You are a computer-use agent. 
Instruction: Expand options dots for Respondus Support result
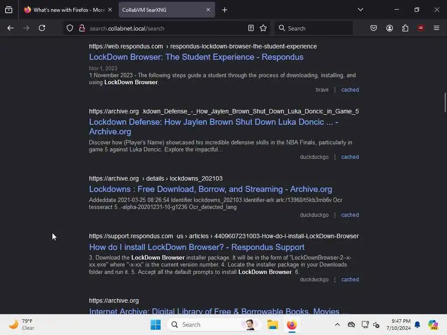[335, 280]
